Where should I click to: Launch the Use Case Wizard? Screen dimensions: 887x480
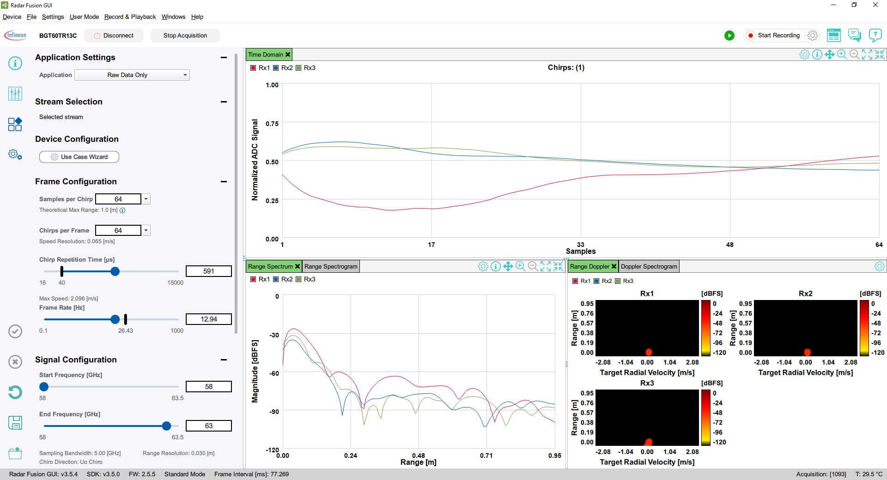point(79,157)
